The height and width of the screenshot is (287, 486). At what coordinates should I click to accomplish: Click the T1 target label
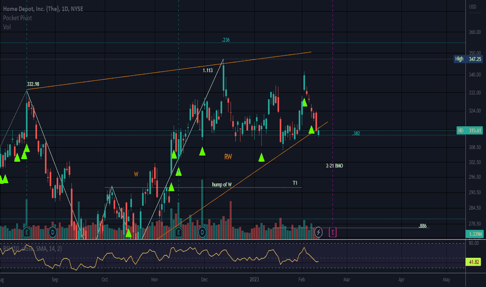pos(295,183)
